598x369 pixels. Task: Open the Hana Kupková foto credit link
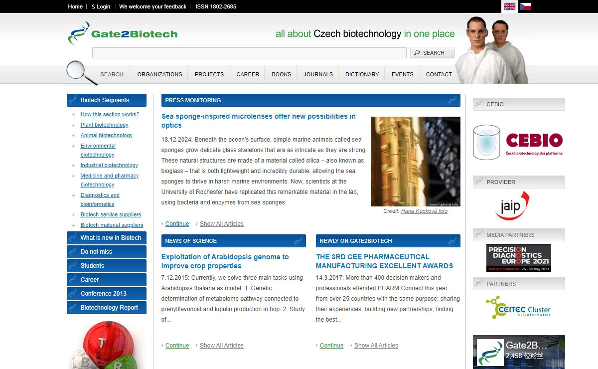pyautogui.click(x=424, y=211)
